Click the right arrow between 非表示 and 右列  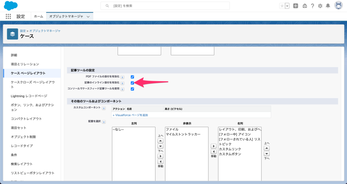coord(213,146)
